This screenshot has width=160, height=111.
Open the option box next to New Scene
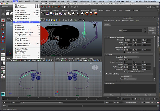[39, 5]
